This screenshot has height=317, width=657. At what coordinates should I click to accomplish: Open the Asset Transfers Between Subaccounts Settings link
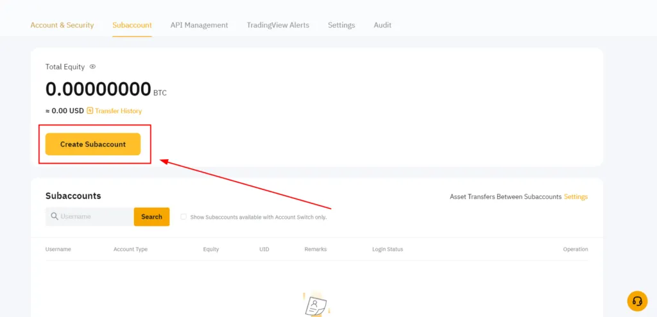click(x=576, y=197)
